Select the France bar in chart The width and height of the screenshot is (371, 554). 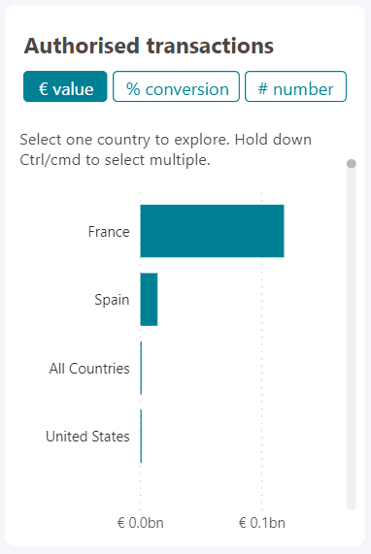click(212, 231)
